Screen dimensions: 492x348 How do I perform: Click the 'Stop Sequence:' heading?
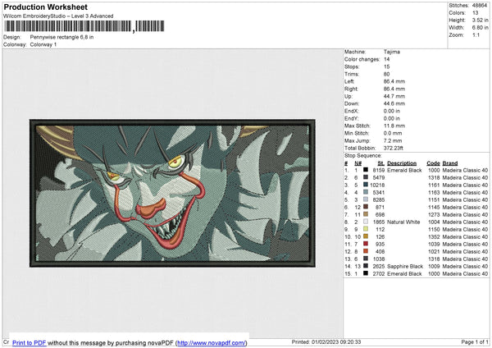(362, 155)
